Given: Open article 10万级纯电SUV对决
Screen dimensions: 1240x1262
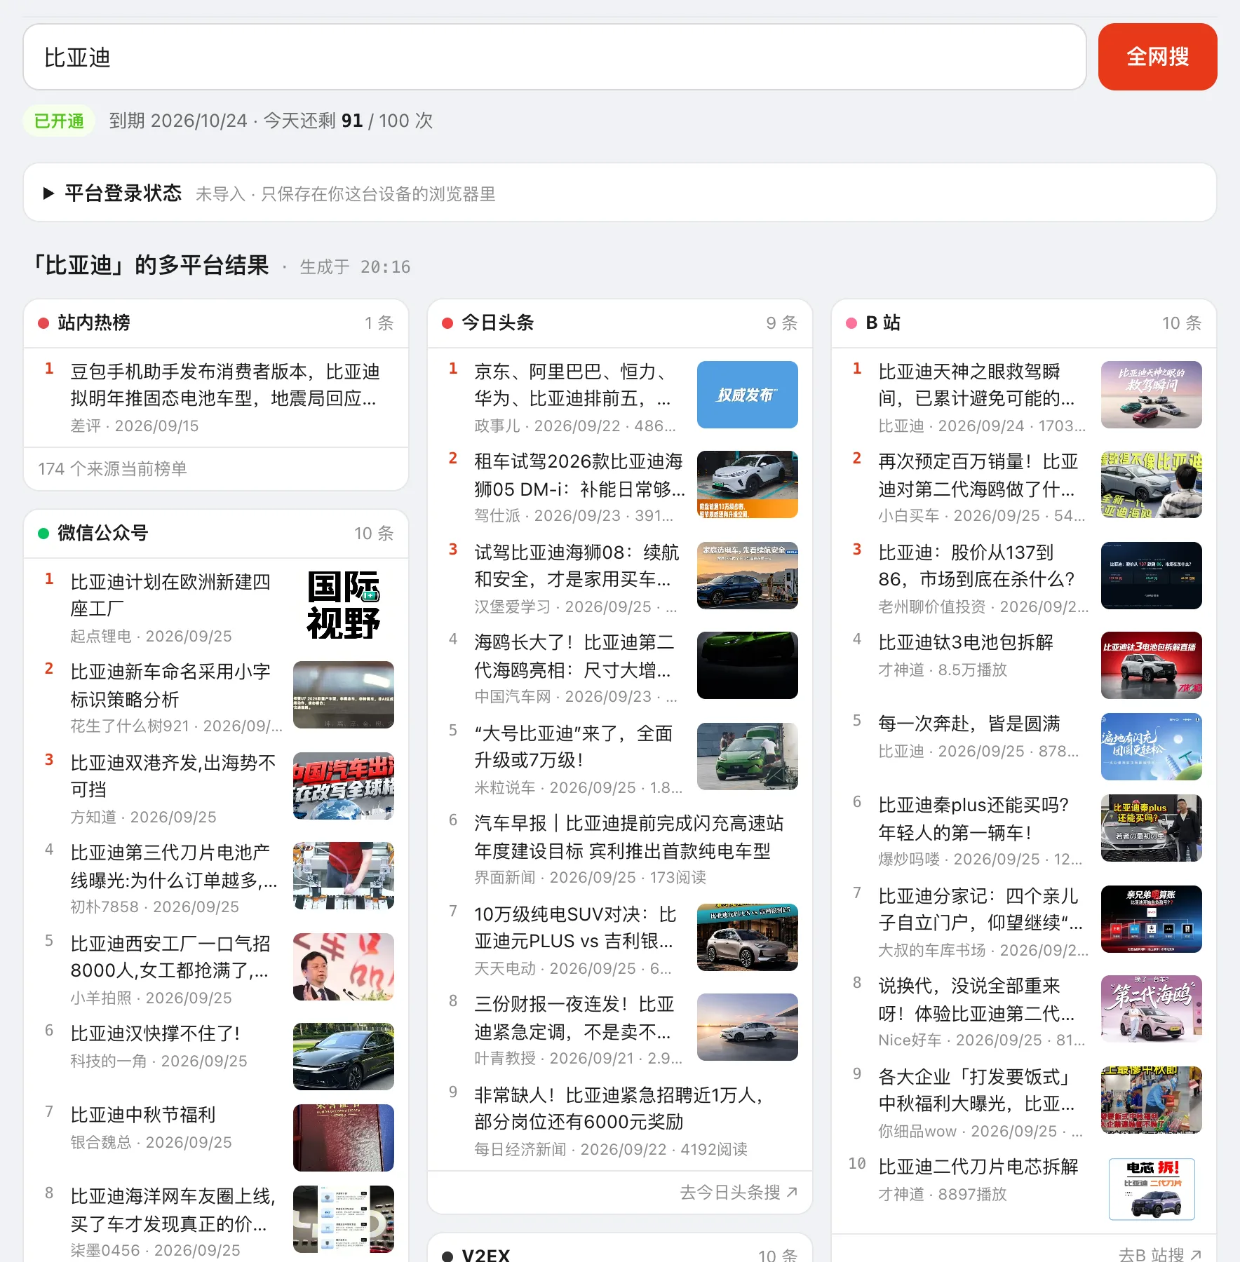Looking at the screenshot, I should (575, 928).
